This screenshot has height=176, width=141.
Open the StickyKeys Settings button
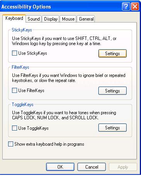point(112,53)
